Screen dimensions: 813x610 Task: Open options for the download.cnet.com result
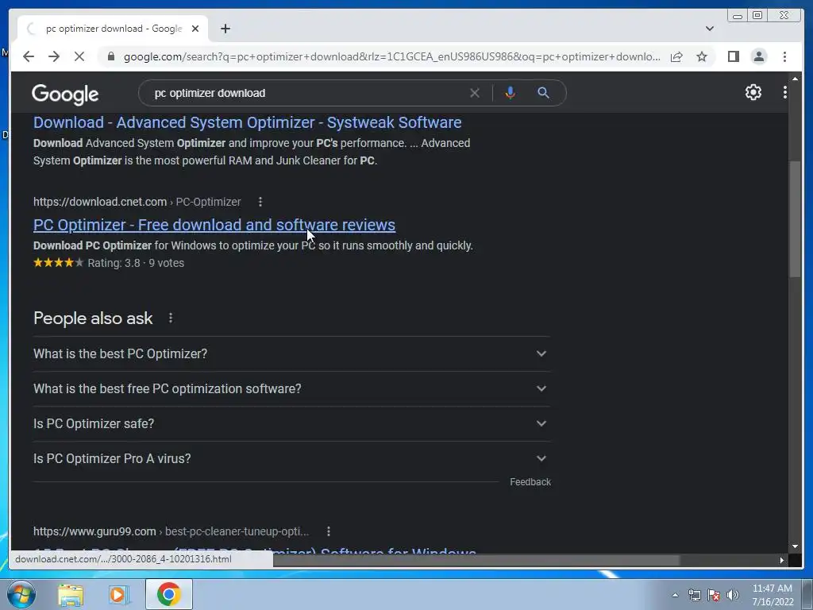260,202
